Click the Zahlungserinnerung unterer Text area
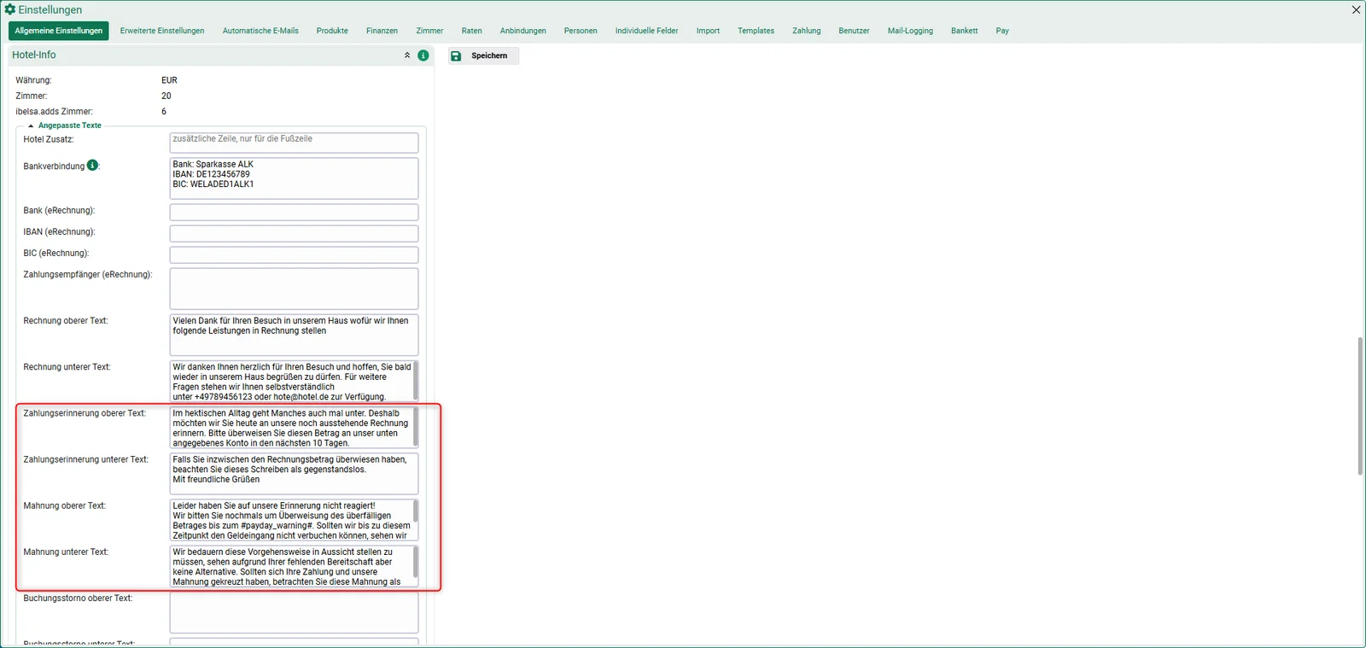The height and width of the screenshot is (648, 1366). (x=294, y=473)
